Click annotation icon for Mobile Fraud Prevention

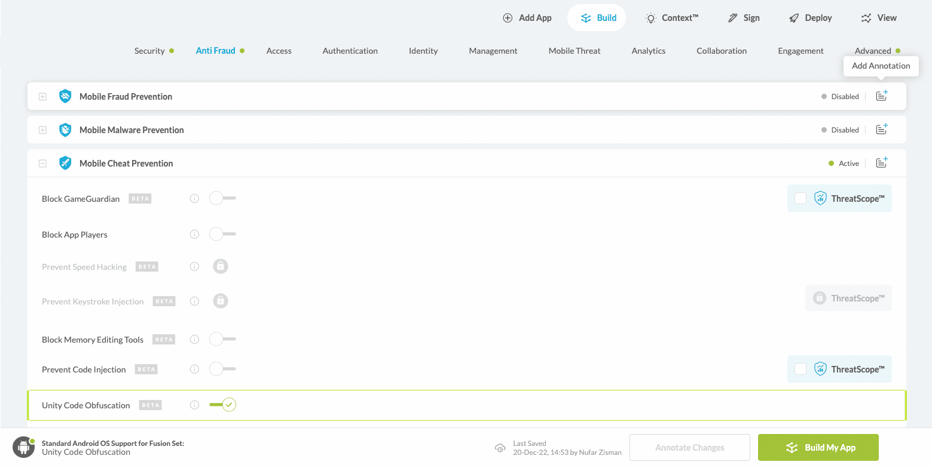881,96
